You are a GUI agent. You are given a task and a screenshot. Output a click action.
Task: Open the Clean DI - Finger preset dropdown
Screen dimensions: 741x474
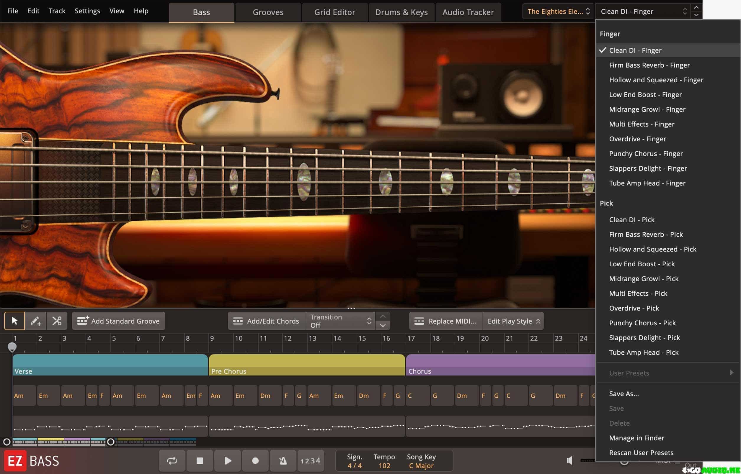643,12
